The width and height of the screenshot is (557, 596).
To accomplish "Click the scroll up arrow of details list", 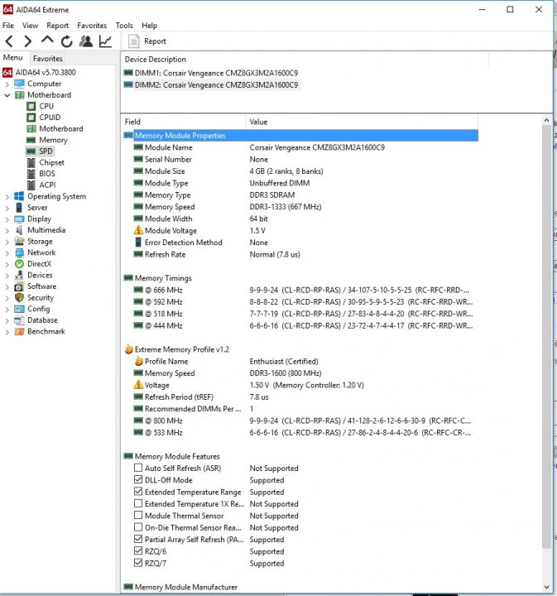I will (x=546, y=121).
